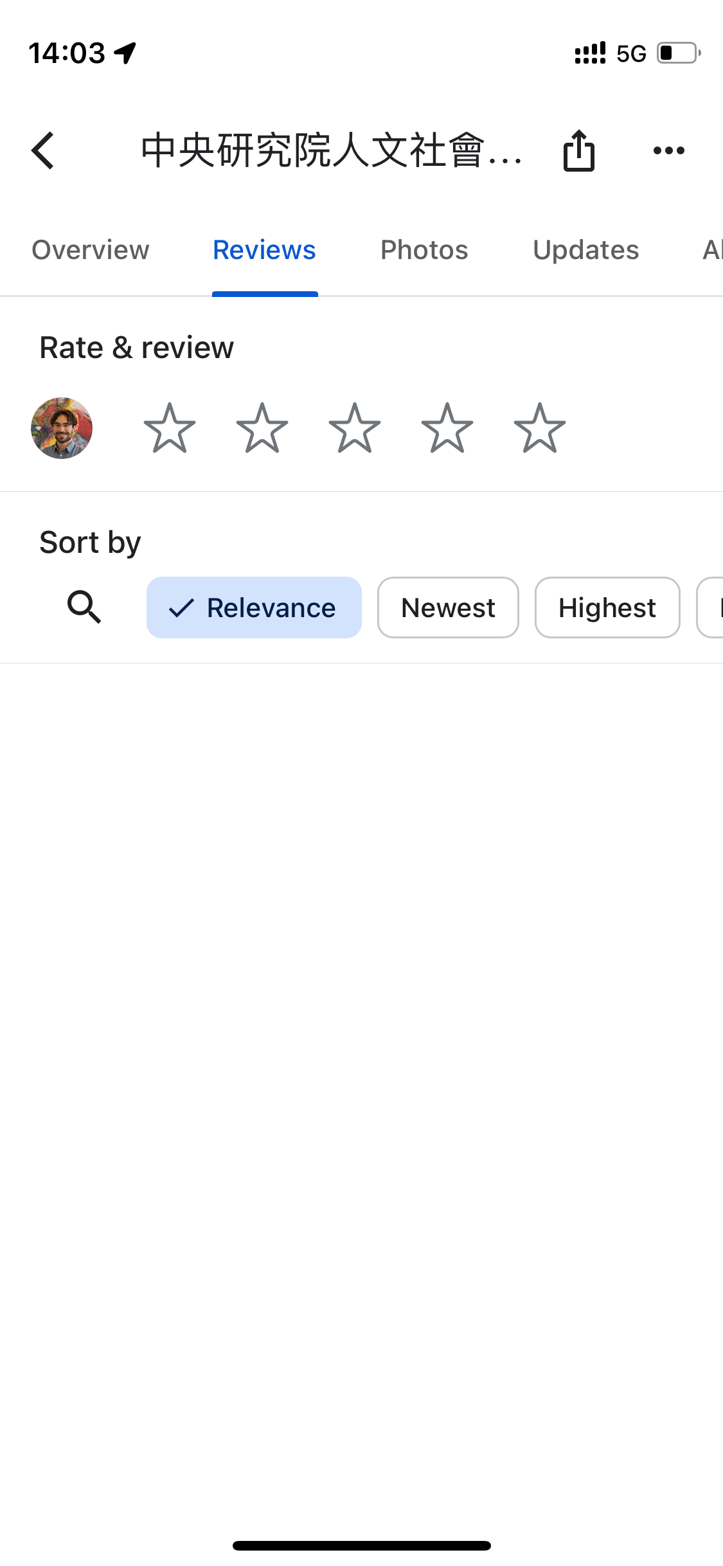Open the share sheet icon
This screenshot has height=1566, width=723.
tap(579, 150)
